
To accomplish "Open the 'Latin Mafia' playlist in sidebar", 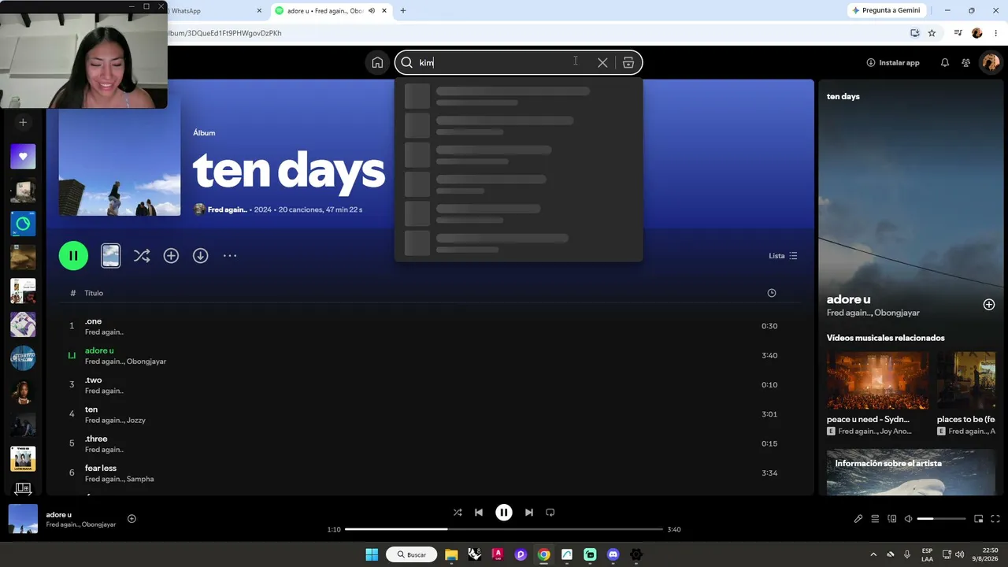I will click(x=23, y=459).
